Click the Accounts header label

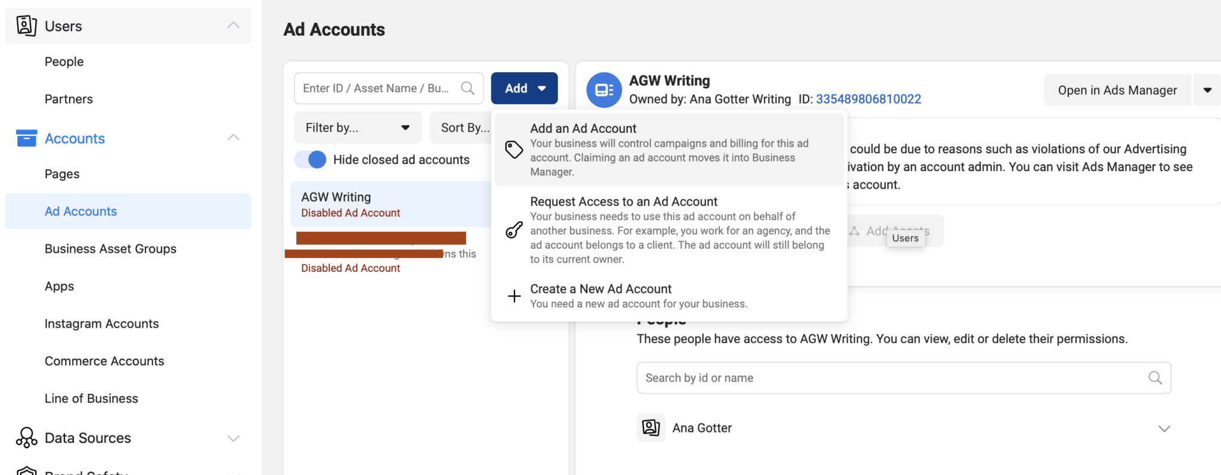click(75, 138)
